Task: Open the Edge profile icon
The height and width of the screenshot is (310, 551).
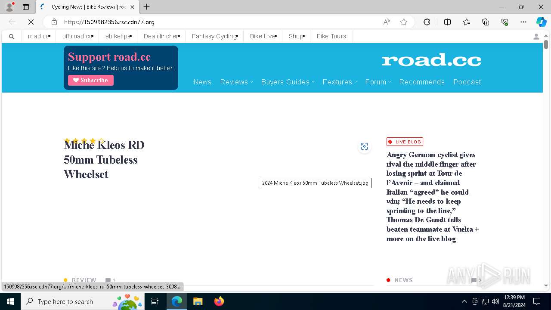Action: pos(9,7)
